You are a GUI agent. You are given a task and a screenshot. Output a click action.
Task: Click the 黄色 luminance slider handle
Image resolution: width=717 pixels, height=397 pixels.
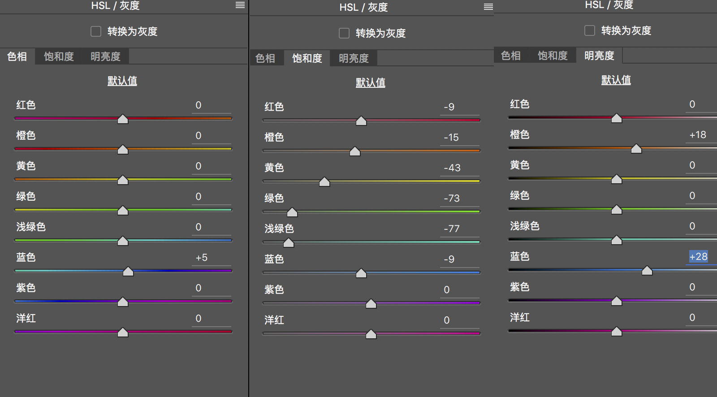click(x=617, y=179)
